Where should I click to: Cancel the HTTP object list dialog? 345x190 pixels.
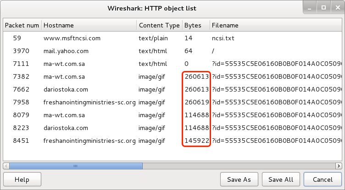coord(323,179)
